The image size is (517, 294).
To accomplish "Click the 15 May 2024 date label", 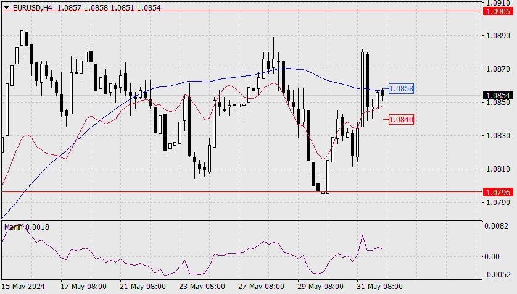I will (x=23, y=286).
